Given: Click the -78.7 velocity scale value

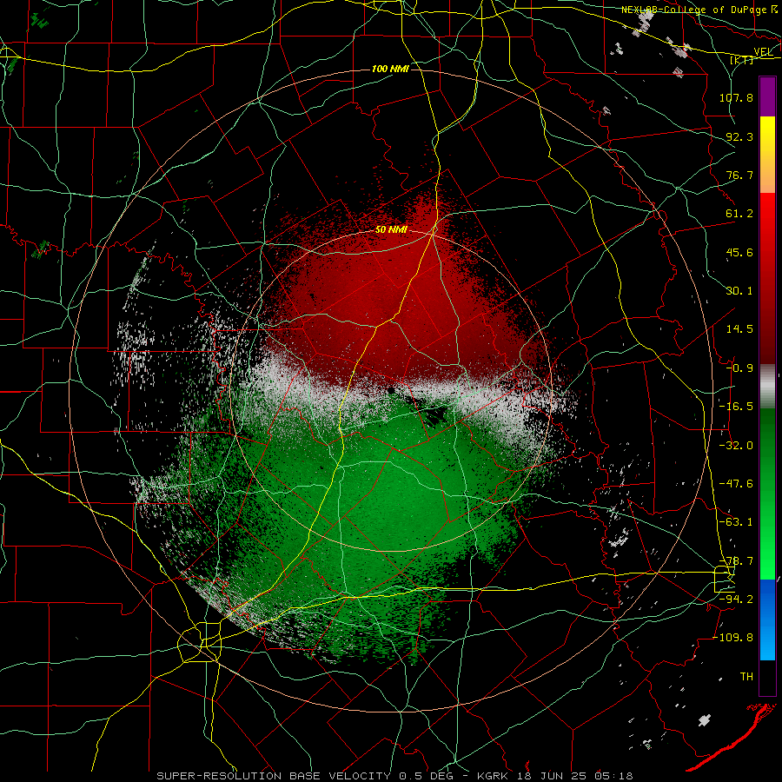Looking at the screenshot, I should [736, 561].
